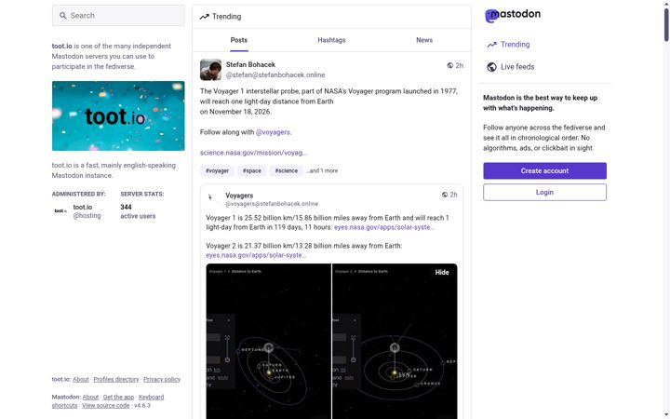Hide the Voyager media images
Image resolution: width=670 pixels, height=419 pixels.
(442, 272)
